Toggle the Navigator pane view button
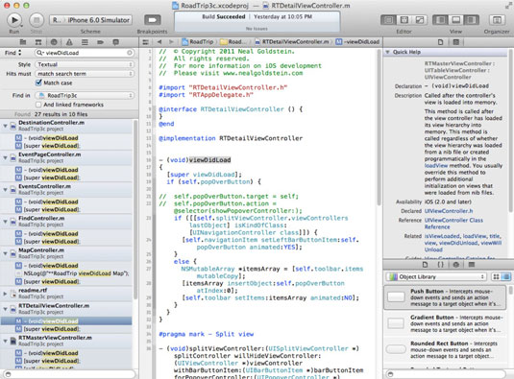 [x=441, y=20]
